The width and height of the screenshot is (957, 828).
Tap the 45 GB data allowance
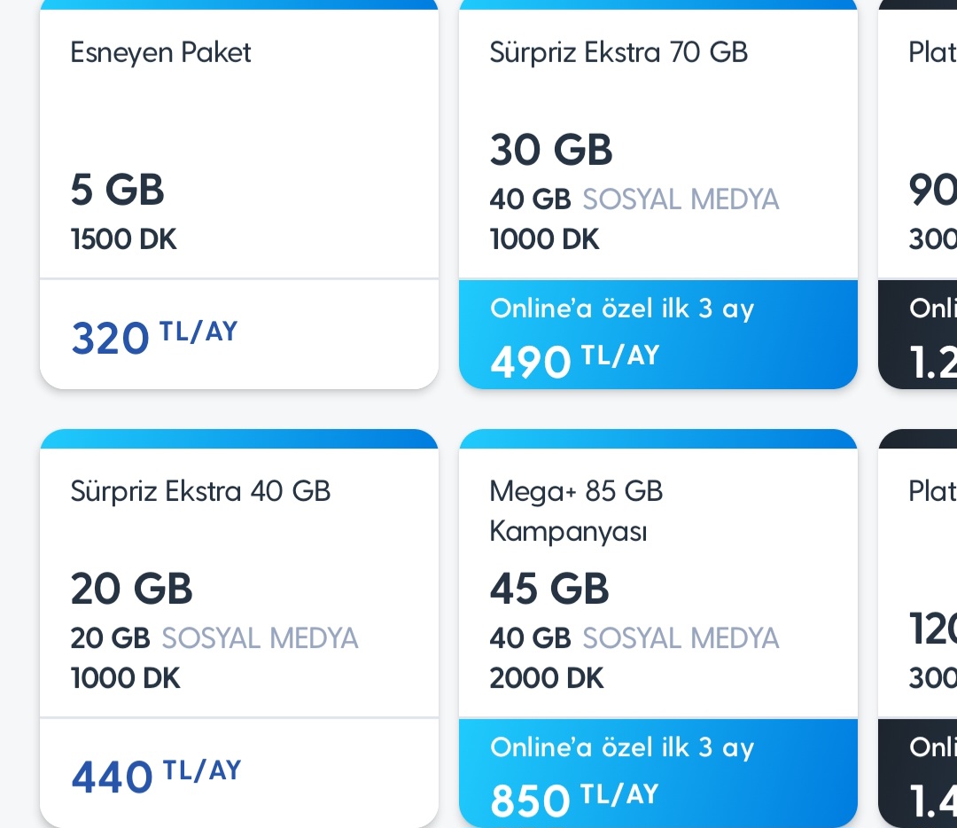click(x=549, y=589)
